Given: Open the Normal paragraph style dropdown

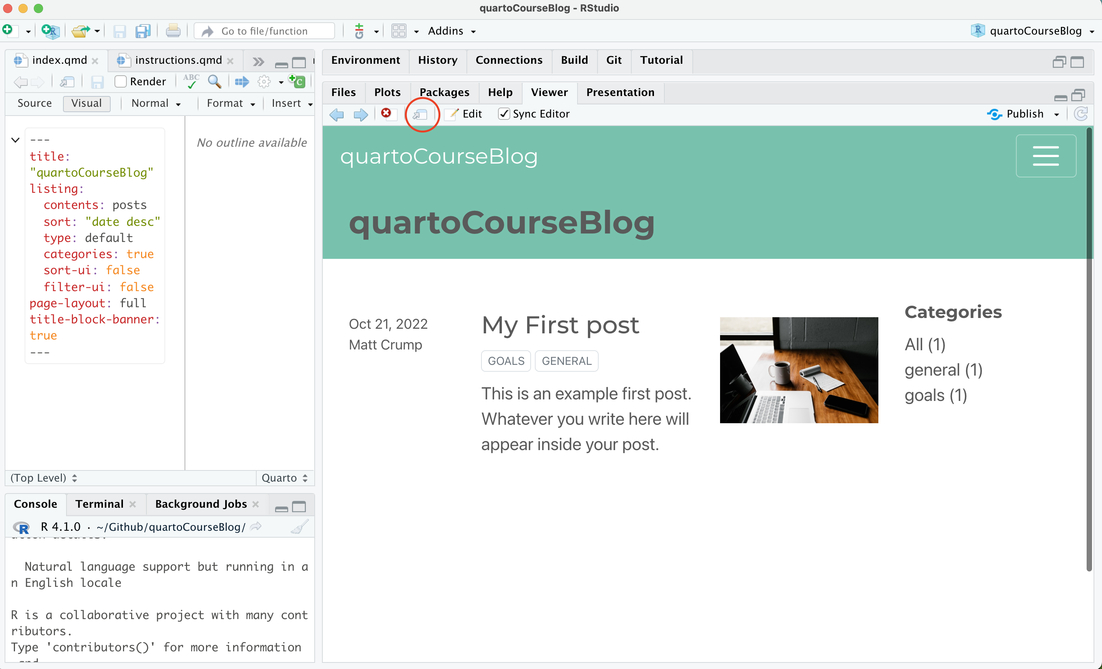Looking at the screenshot, I should coord(156,103).
